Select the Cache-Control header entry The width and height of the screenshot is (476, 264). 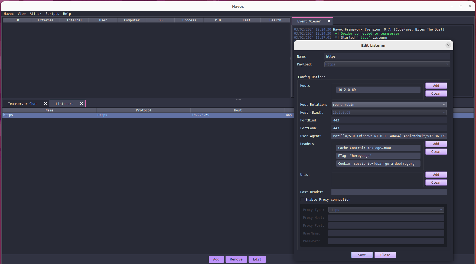click(378, 148)
